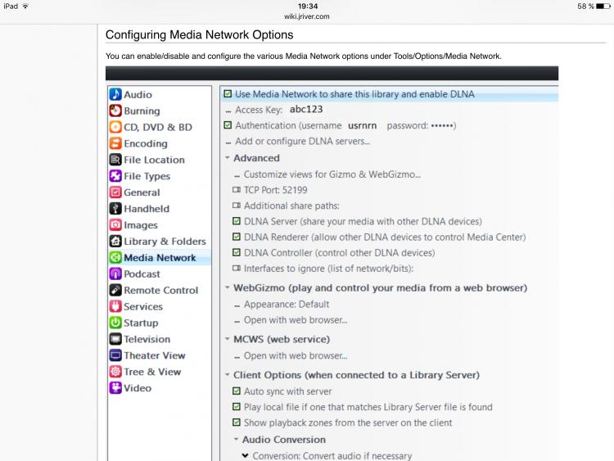This screenshot has width=614, height=461.
Task: Click the Theater View icon
Action: click(x=115, y=355)
